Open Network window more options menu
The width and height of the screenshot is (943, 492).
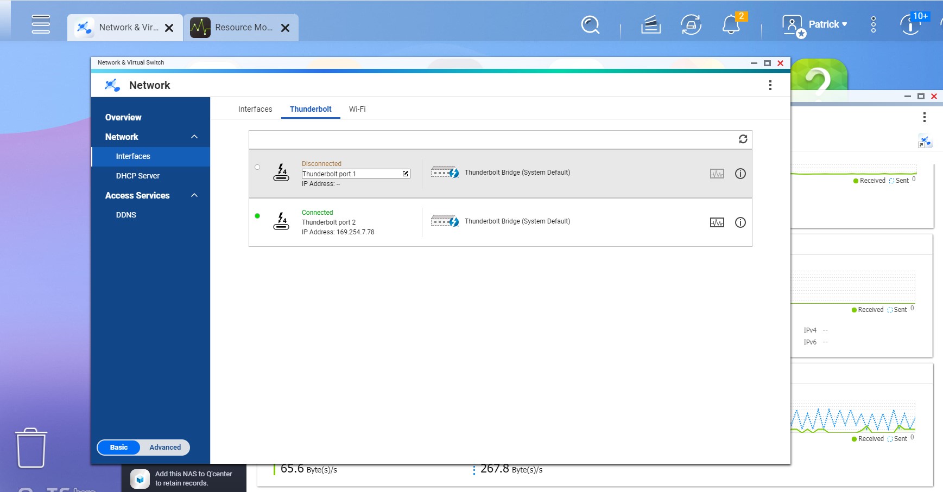coord(770,85)
